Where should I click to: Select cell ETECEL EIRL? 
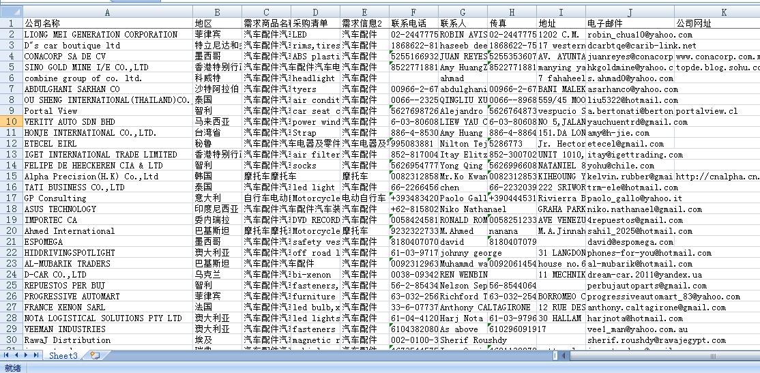[x=108, y=143]
